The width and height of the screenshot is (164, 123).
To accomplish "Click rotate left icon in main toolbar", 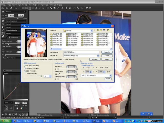I will pyautogui.click(x=63, y=8).
